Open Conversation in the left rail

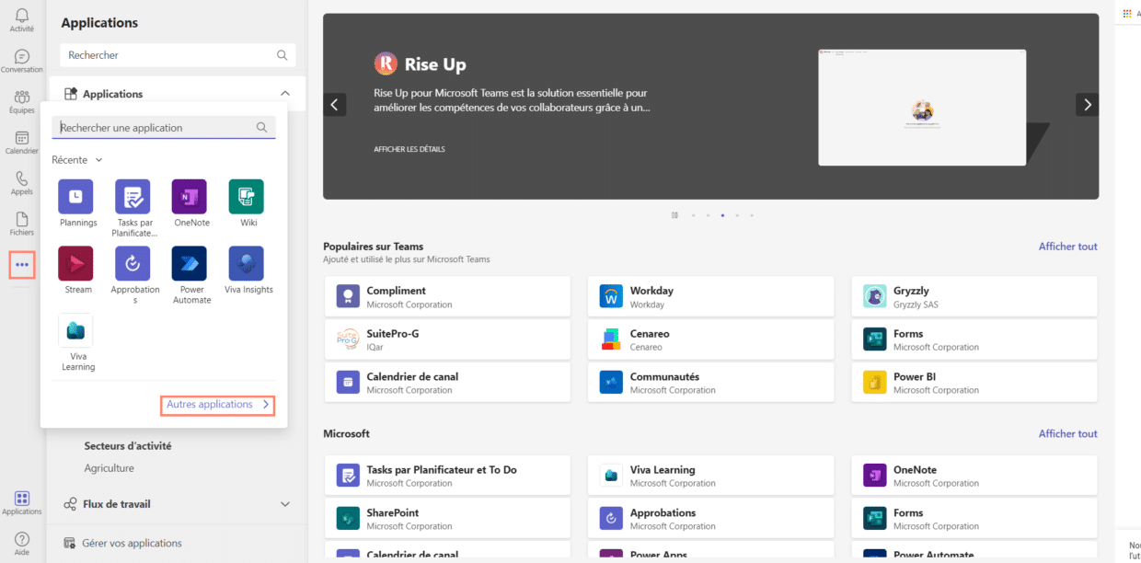pos(22,61)
